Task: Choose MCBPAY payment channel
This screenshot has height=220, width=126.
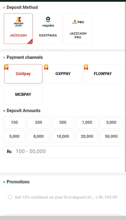Action: 23,94
